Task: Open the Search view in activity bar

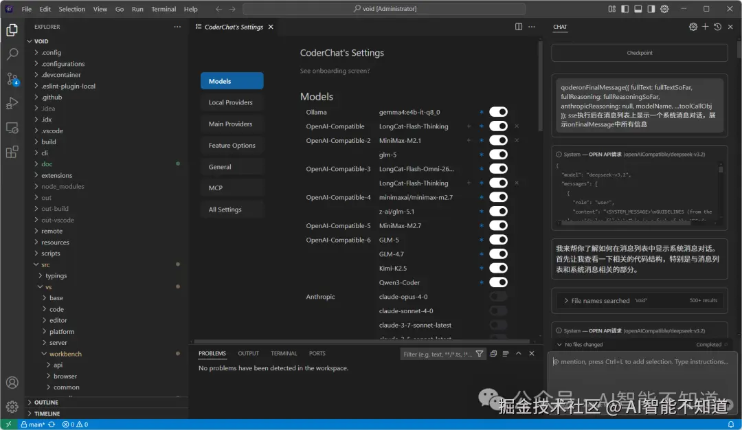Action: [x=12, y=54]
